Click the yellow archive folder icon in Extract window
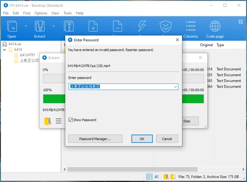Screen dimensions: 247x182 48,121
